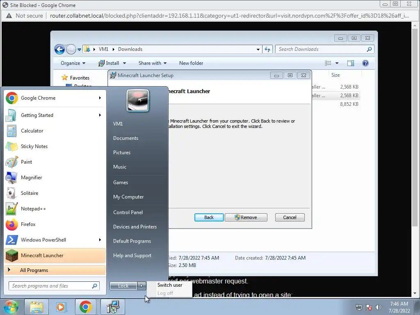420x315 pixels.
Task: Open recent pages dropdown in Explorer
Action: pos(79,50)
